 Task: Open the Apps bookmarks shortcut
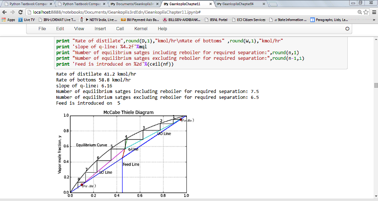9,20
